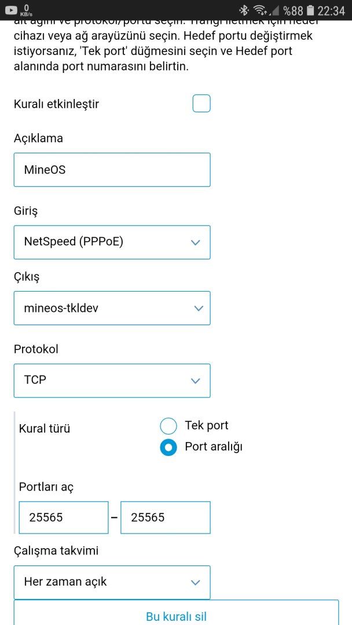
Task: Enable the 'Kuralı etkinleştir' checkbox
Action: tap(201, 104)
